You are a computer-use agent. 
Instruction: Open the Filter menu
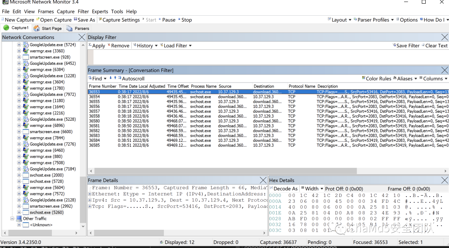click(x=83, y=12)
